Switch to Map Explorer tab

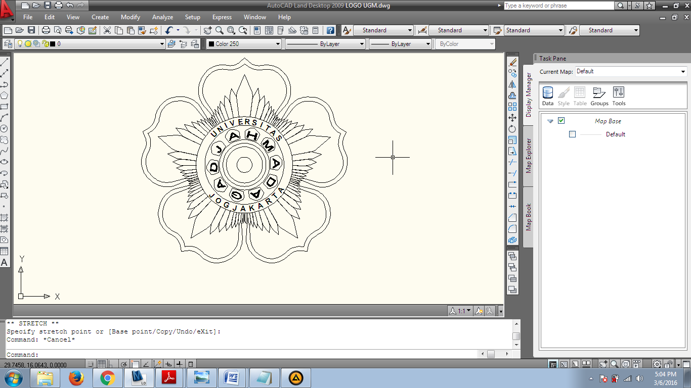point(528,155)
